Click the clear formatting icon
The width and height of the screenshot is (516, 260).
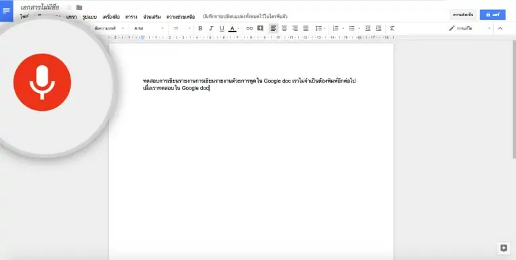tap(392, 29)
